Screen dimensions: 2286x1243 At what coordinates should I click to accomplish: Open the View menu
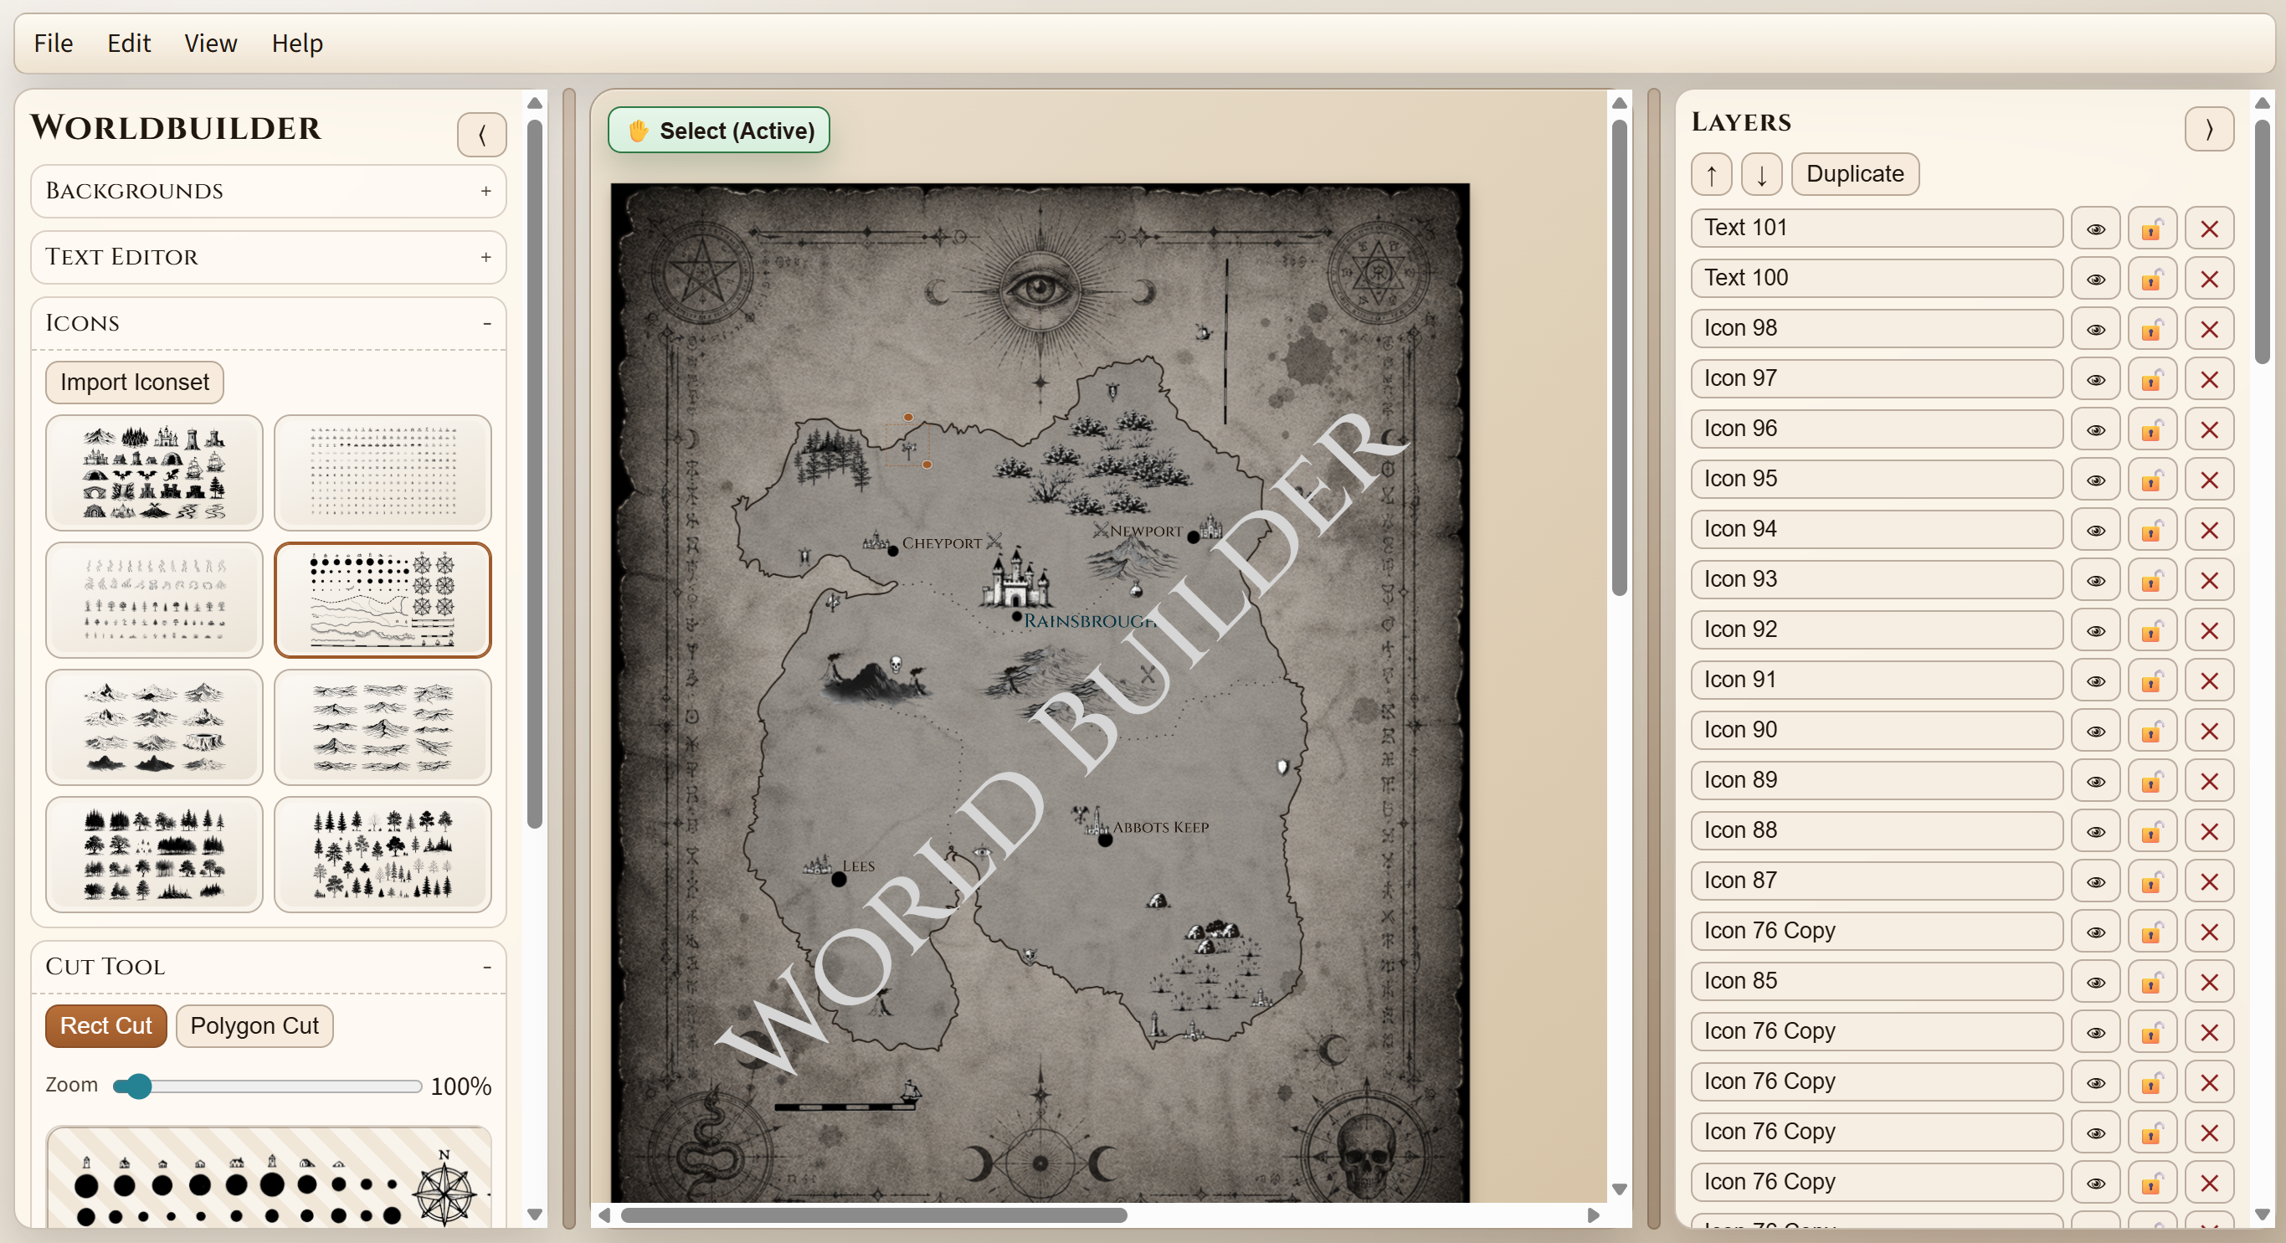pyautogui.click(x=210, y=43)
